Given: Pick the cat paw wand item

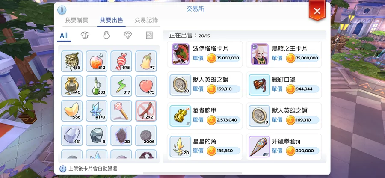Looking at the screenshot, I should pyautogui.click(x=121, y=111).
